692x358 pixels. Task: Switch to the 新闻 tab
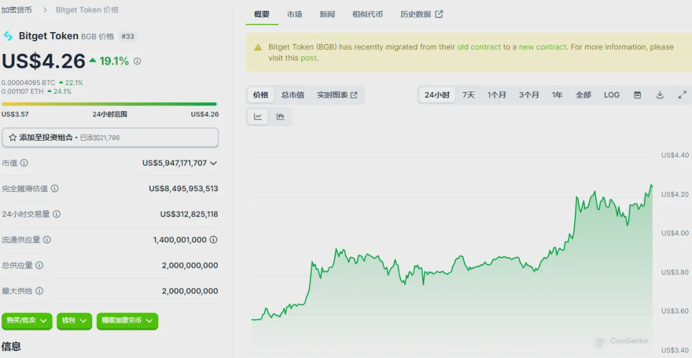coord(327,14)
